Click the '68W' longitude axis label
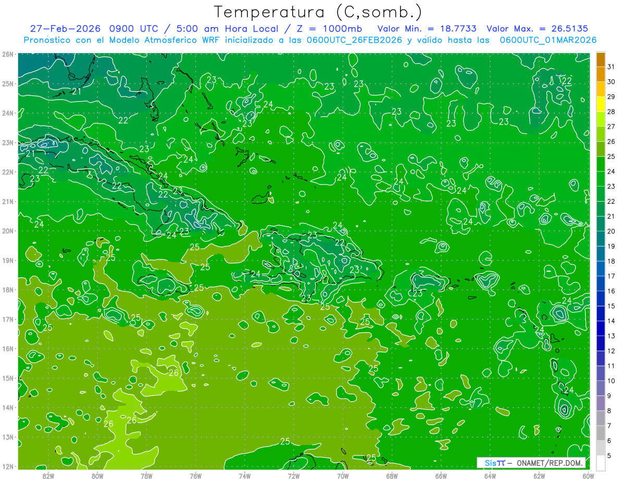The height and width of the screenshot is (483, 625). (392, 475)
